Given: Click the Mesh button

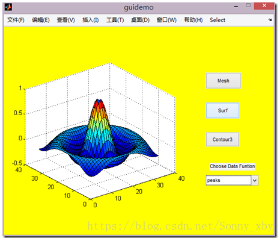Looking at the screenshot, I should point(224,81).
